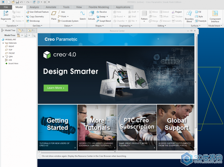Open the Tools tab
Viewport: 224px width, 167px height.
coord(66,7)
